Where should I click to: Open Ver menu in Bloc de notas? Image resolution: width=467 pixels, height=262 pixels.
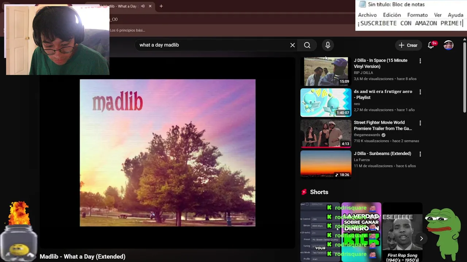[x=438, y=15]
